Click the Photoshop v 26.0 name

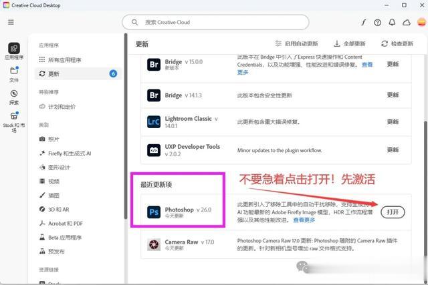(x=188, y=210)
